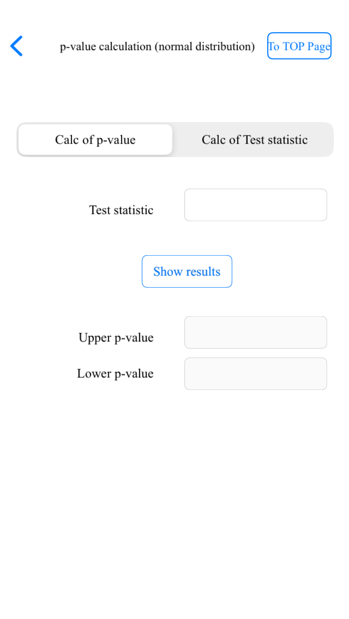Viewport: 349px width, 619px height.
Task: Click the Lower p-value label
Action: coord(115,374)
